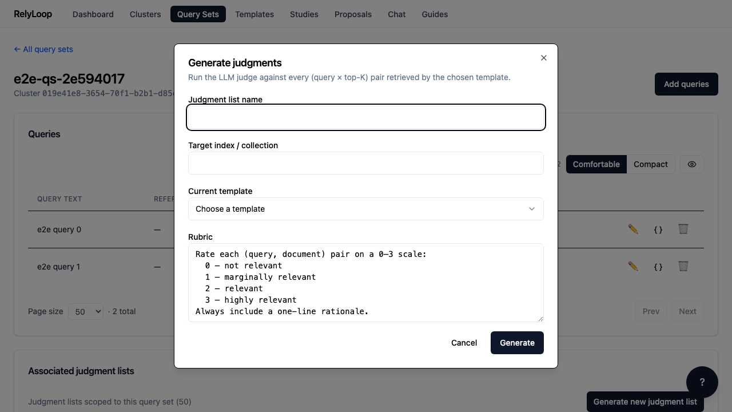Go to Dashboard tab
Viewport: 732px width, 412px height.
(x=93, y=14)
